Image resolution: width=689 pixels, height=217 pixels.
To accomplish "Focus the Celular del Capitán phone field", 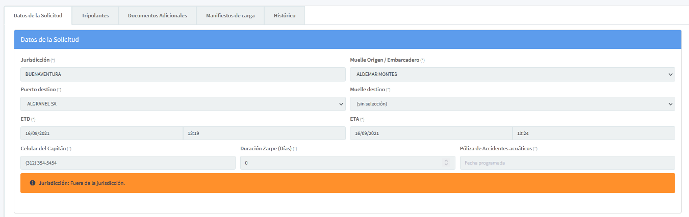I will point(127,163).
